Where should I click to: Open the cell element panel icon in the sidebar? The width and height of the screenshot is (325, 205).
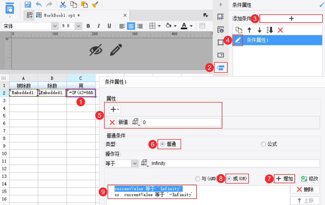click(220, 17)
